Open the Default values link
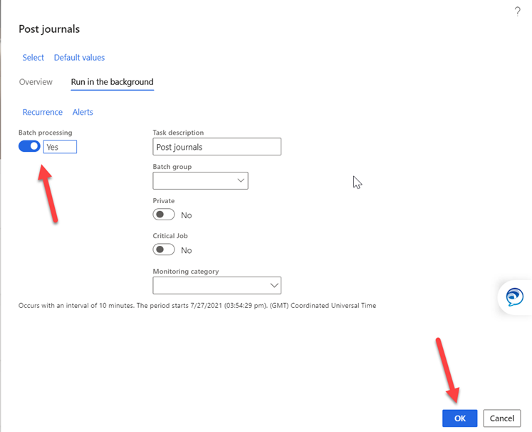532x432 pixels. (79, 58)
